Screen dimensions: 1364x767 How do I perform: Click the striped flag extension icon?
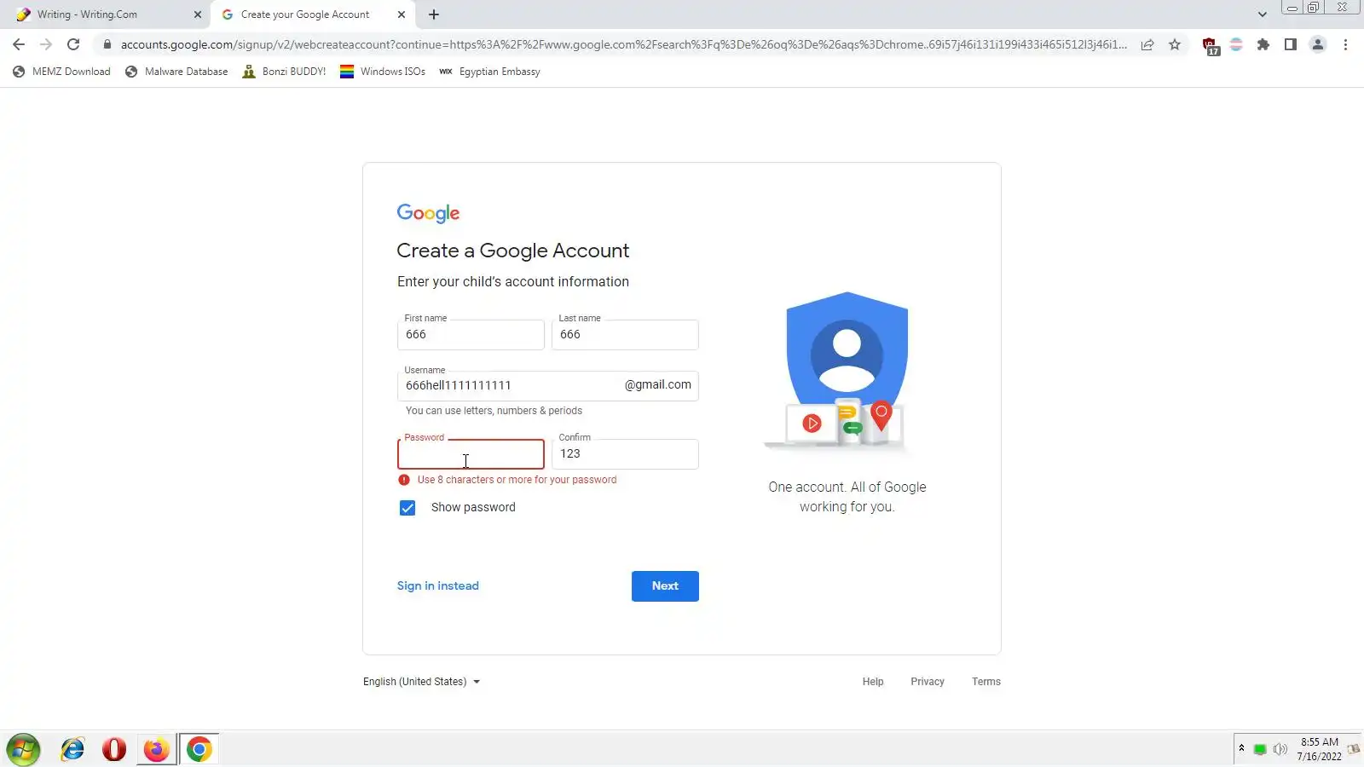click(1236, 44)
